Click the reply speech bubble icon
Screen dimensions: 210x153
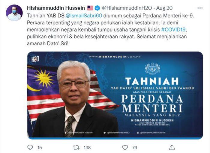click(x=30, y=147)
